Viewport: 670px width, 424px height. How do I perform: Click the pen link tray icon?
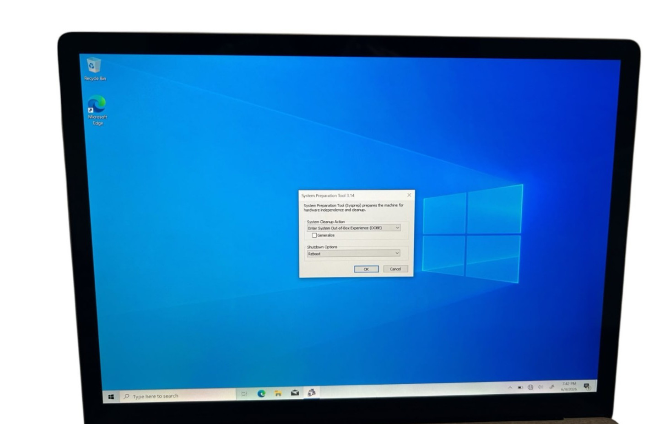pyautogui.click(x=551, y=387)
